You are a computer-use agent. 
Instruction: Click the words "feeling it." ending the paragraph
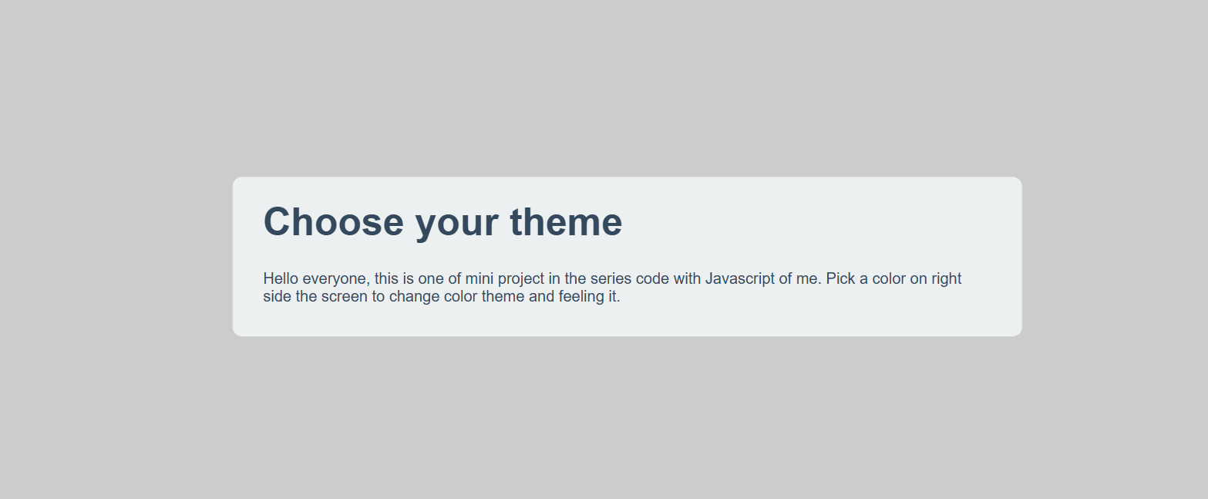589,297
